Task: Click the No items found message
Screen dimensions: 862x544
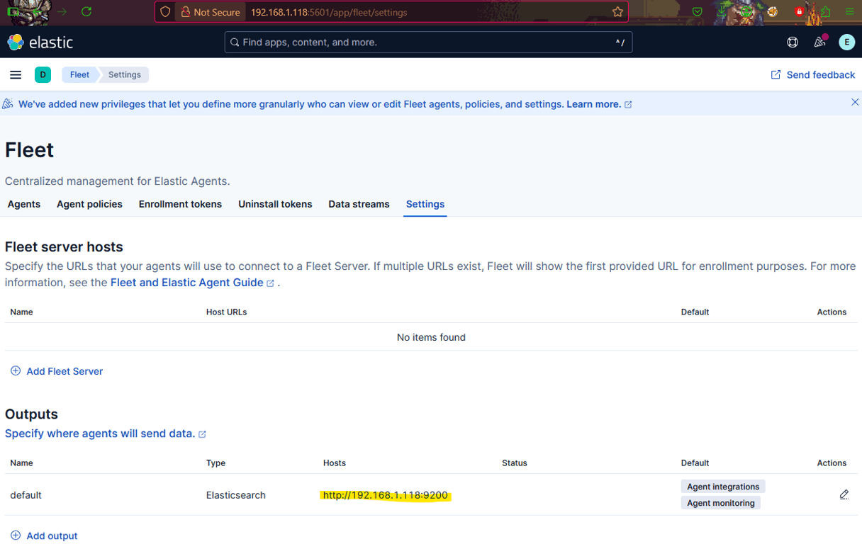Action: tap(431, 337)
